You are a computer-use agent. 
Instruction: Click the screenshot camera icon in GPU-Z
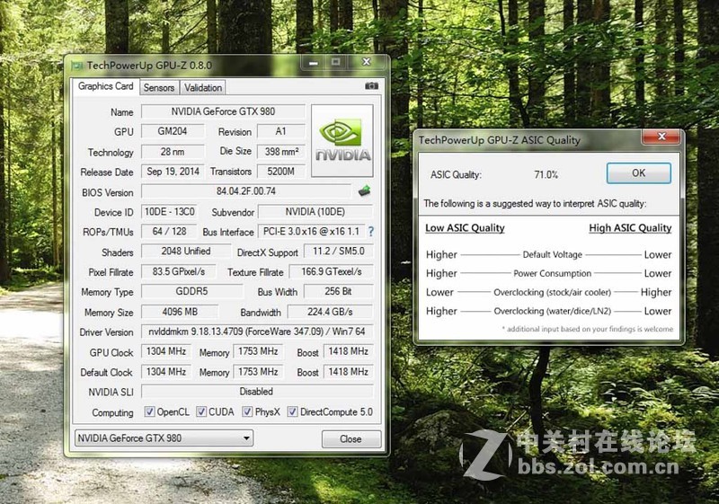[x=371, y=86]
